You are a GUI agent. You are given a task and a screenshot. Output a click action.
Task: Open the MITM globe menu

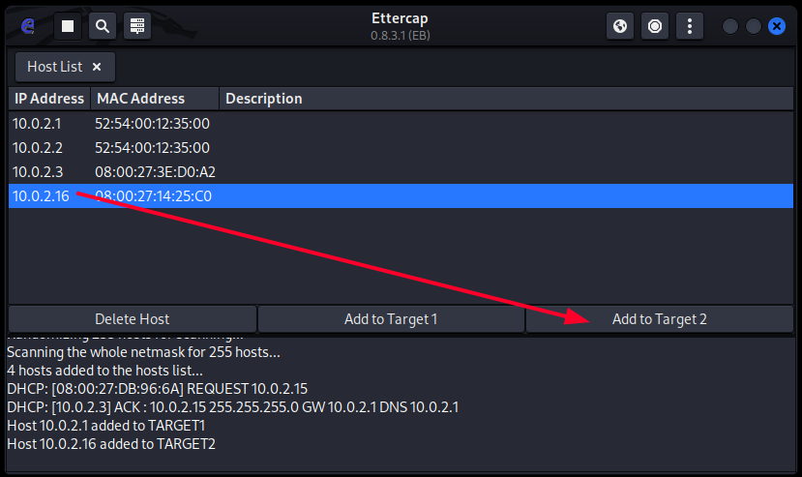pyautogui.click(x=620, y=26)
